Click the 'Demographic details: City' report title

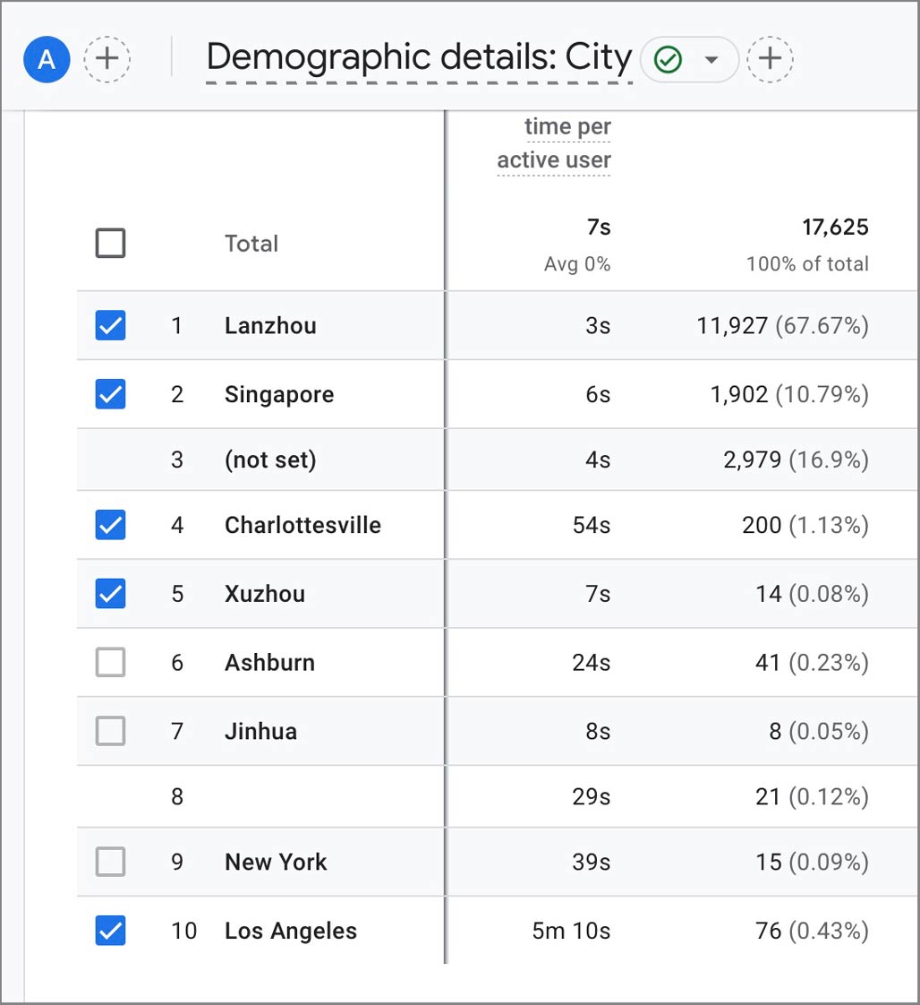419,58
